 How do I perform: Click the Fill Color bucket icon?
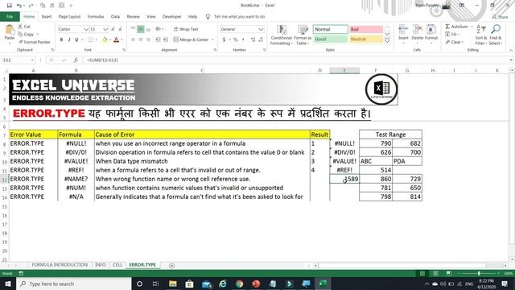pos(105,39)
